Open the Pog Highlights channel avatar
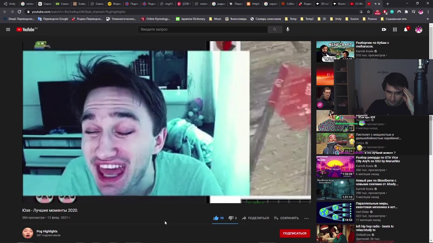The width and height of the screenshot is (433, 243). tap(28, 233)
